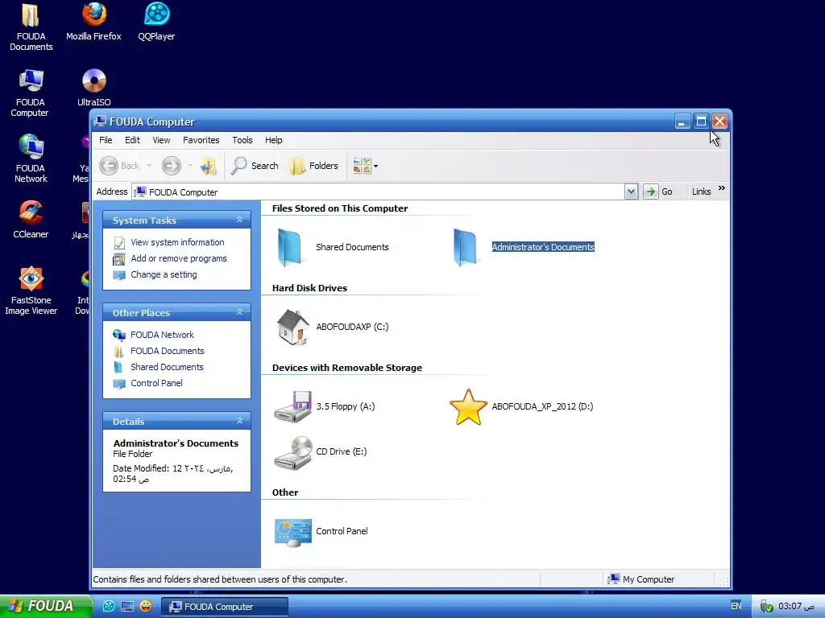This screenshot has width=825, height=618.
Task: Open the View menu
Action: tap(161, 140)
